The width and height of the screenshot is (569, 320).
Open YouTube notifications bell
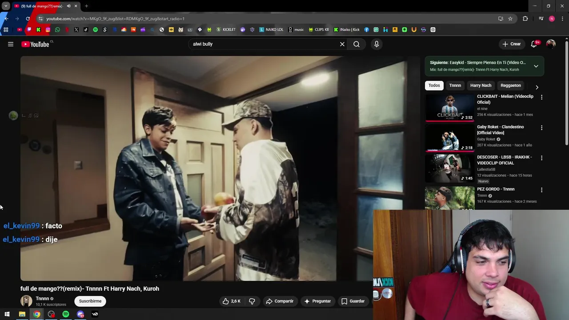click(x=534, y=44)
